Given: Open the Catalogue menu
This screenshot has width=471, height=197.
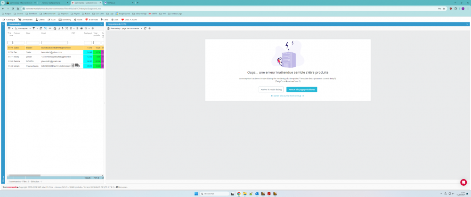Looking at the screenshot, I should 8,19.
